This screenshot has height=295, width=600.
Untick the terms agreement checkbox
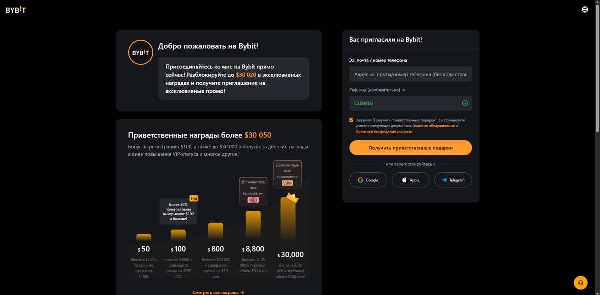351,120
